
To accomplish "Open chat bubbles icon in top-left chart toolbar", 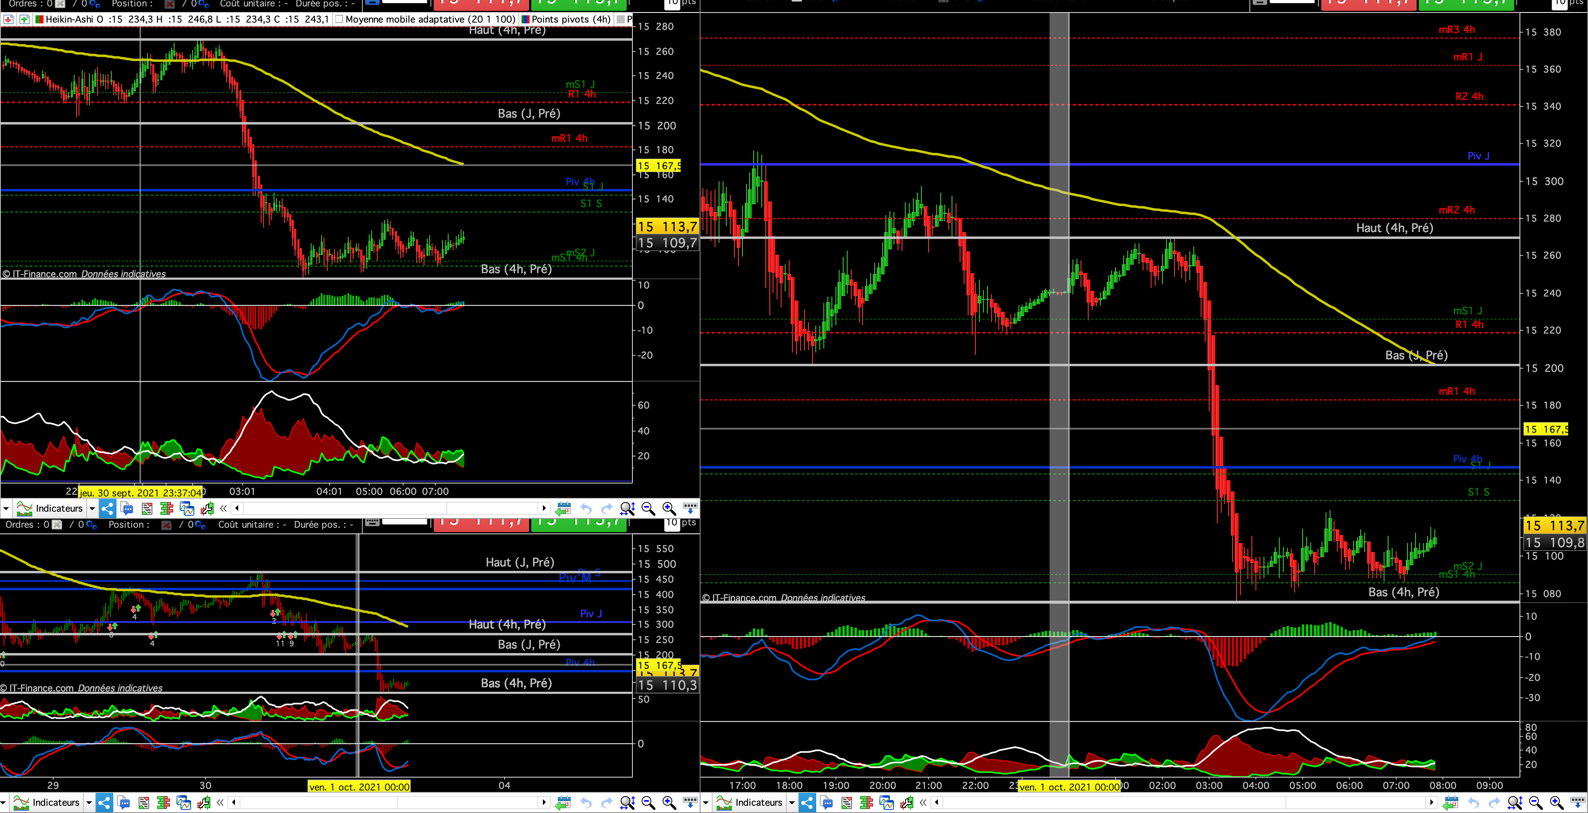I will tap(127, 508).
